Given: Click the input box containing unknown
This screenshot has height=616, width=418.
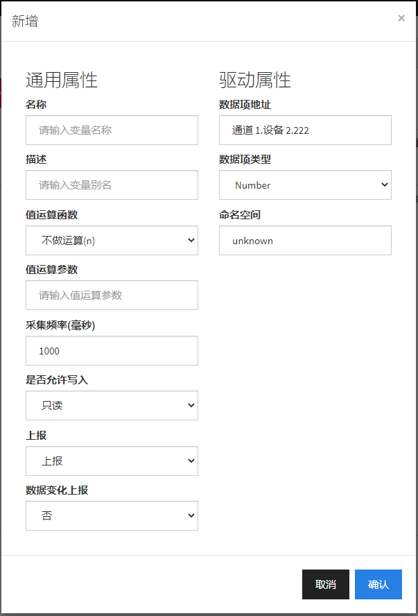Looking at the screenshot, I should 305,241.
